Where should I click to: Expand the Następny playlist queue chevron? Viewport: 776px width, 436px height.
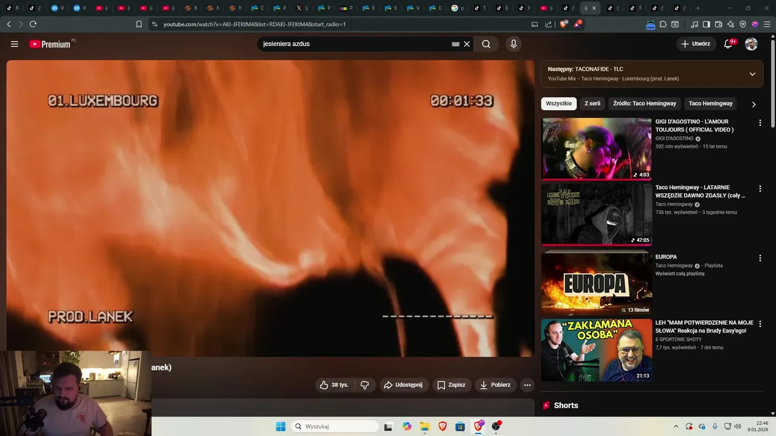coord(752,74)
